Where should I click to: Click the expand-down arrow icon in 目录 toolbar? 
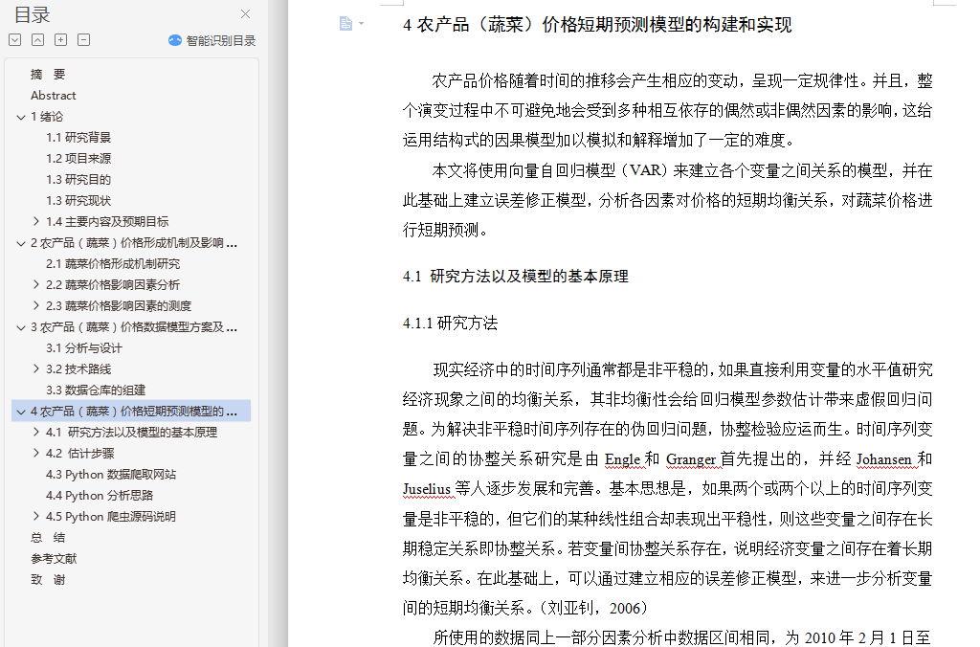coord(15,40)
